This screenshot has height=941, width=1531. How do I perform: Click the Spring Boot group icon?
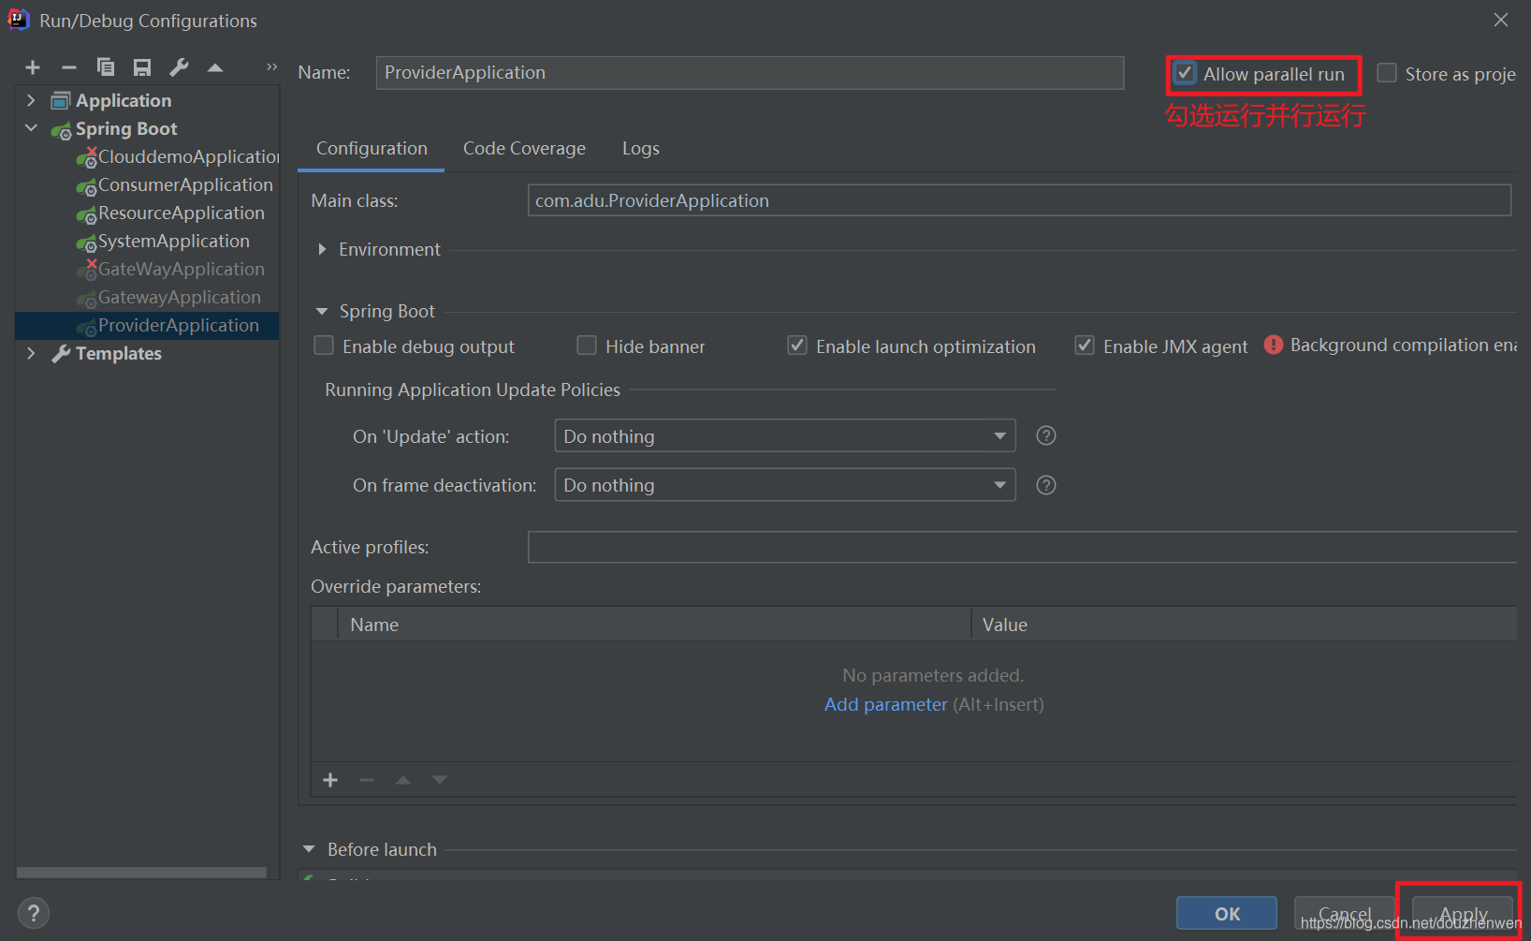(x=61, y=129)
